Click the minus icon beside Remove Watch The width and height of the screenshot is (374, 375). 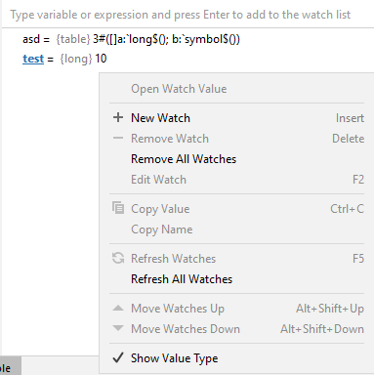(x=118, y=138)
